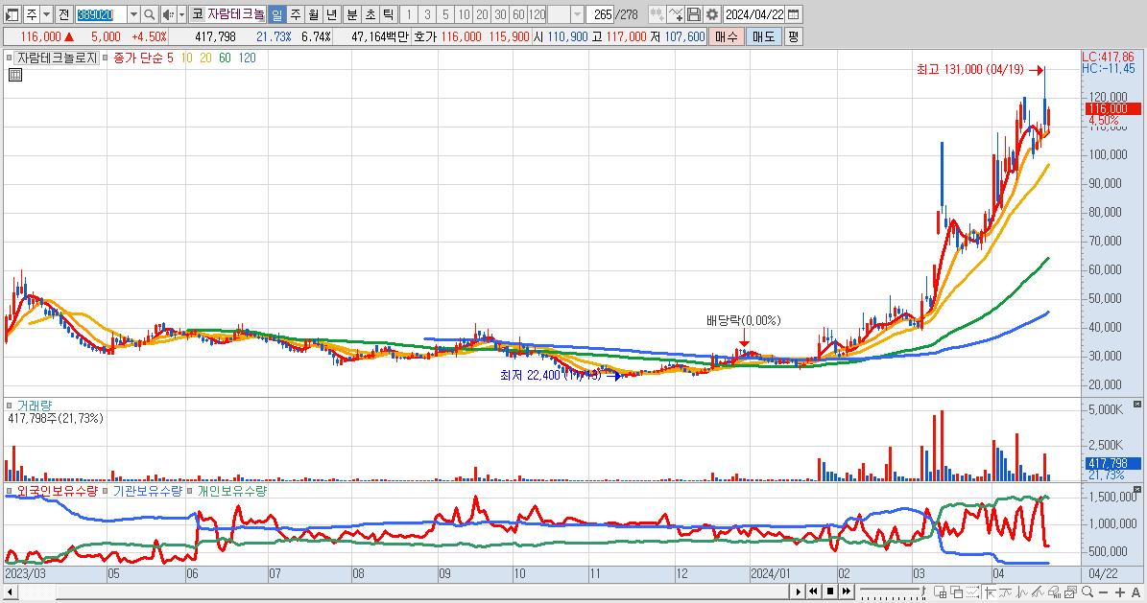Choose interval 30 button
This screenshot has width=1147, height=603.
[x=500, y=14]
